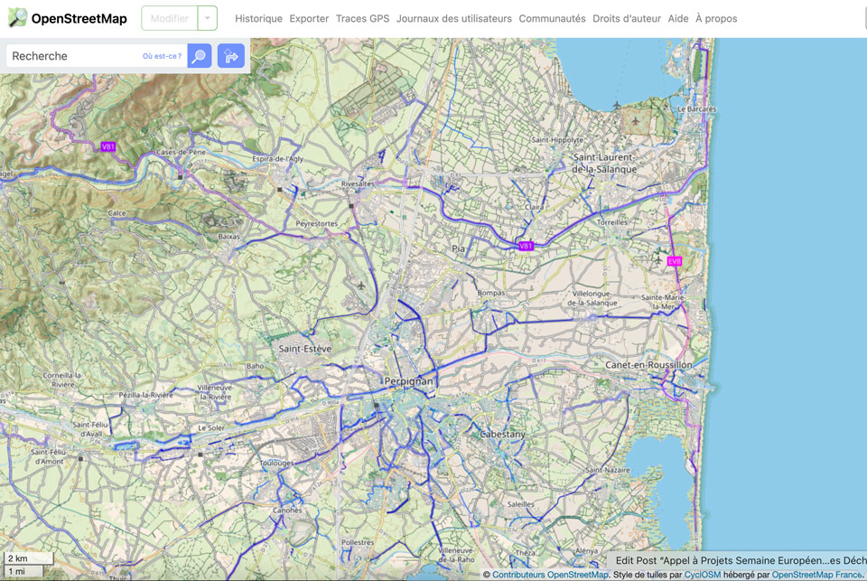Open Droits d'auteur
The width and height of the screenshot is (867, 581).
click(x=627, y=17)
